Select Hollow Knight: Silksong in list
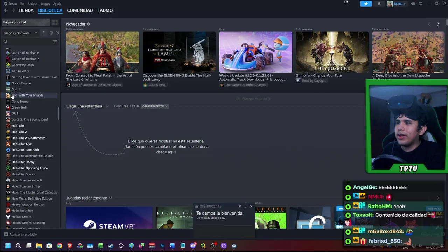Image resolution: width=448 pixels, height=252 pixels. [x=28, y=223]
